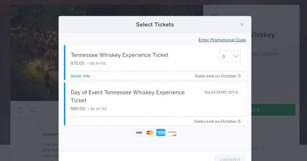
Task: Open the ticket quantity dropdown showing 0
Action: 230,57
